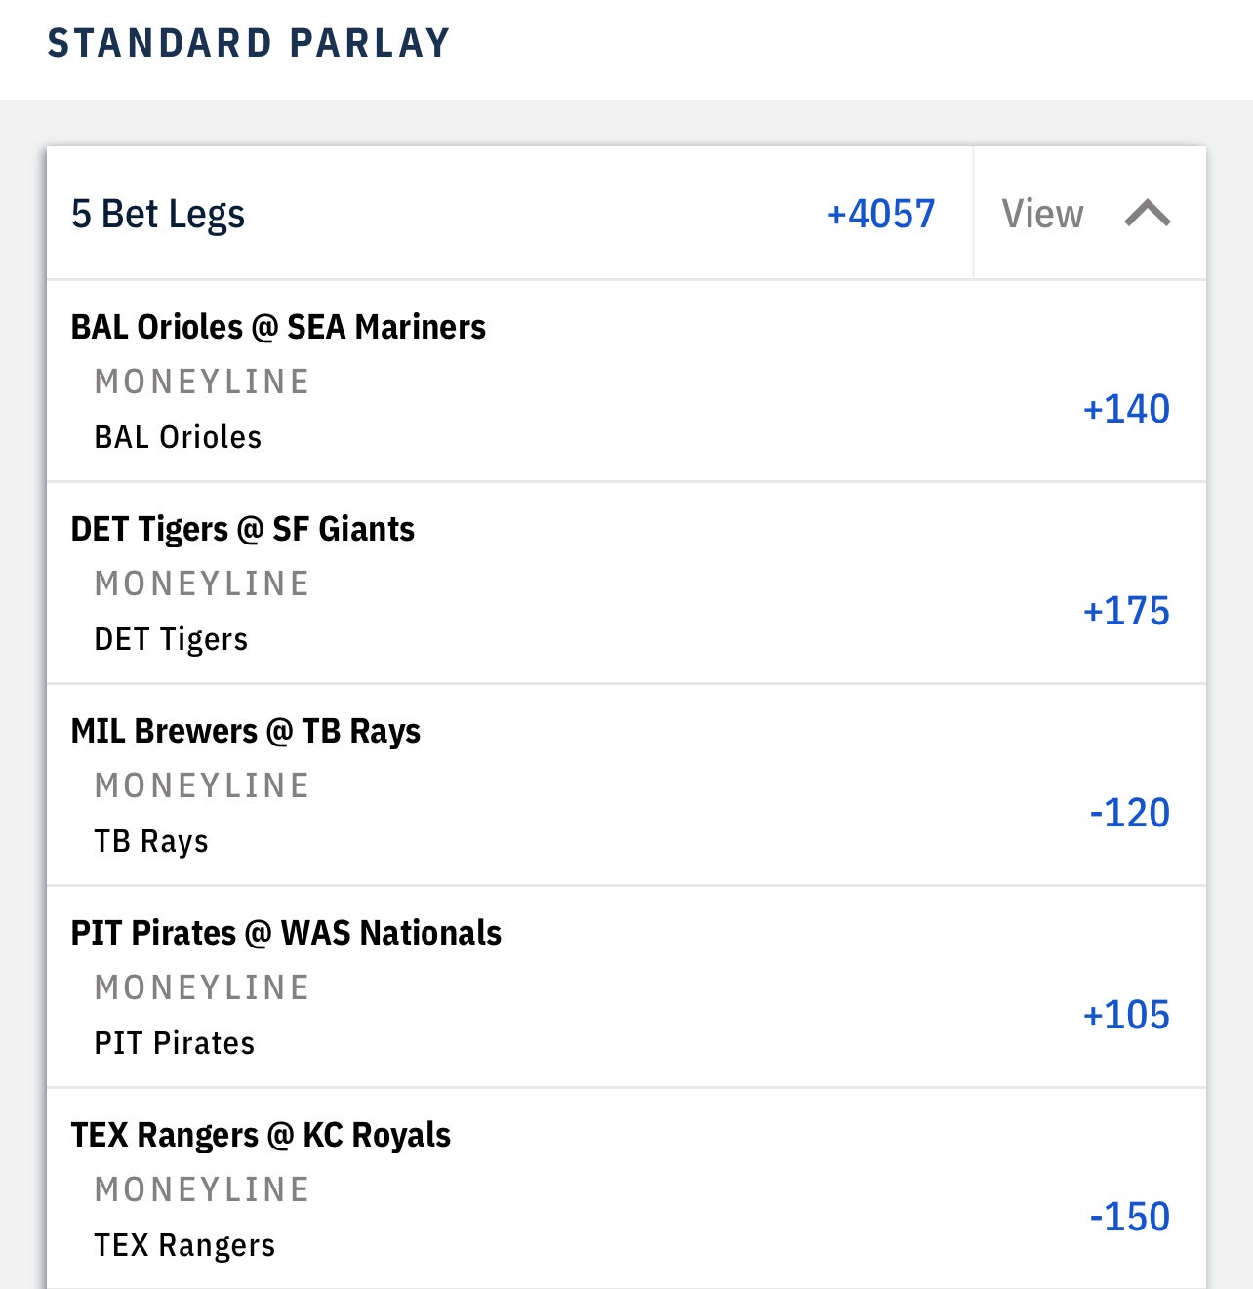This screenshot has height=1289, width=1253.
Task: Click the -150 Rangers odds
Action: [1129, 1217]
